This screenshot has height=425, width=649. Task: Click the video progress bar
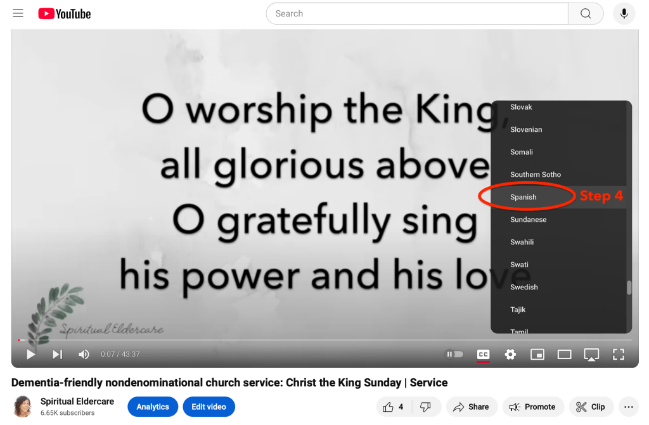325,339
